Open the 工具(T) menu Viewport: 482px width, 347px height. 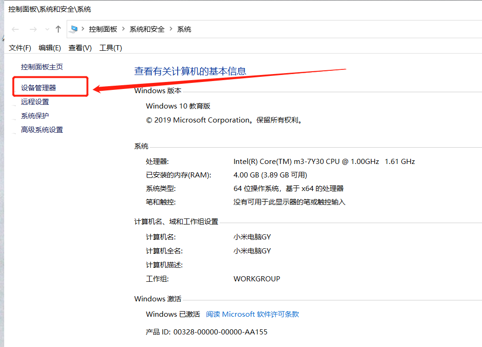110,48
